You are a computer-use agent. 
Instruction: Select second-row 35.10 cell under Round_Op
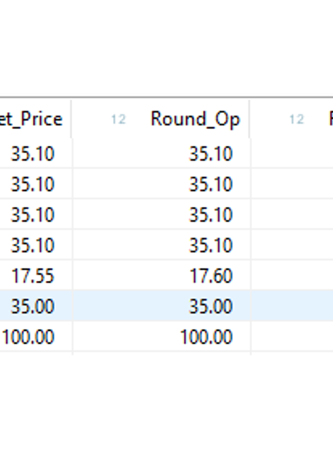click(x=161, y=184)
